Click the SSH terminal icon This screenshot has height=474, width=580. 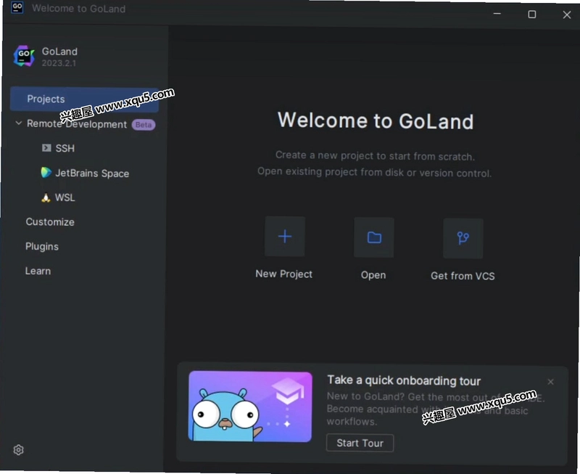46,148
